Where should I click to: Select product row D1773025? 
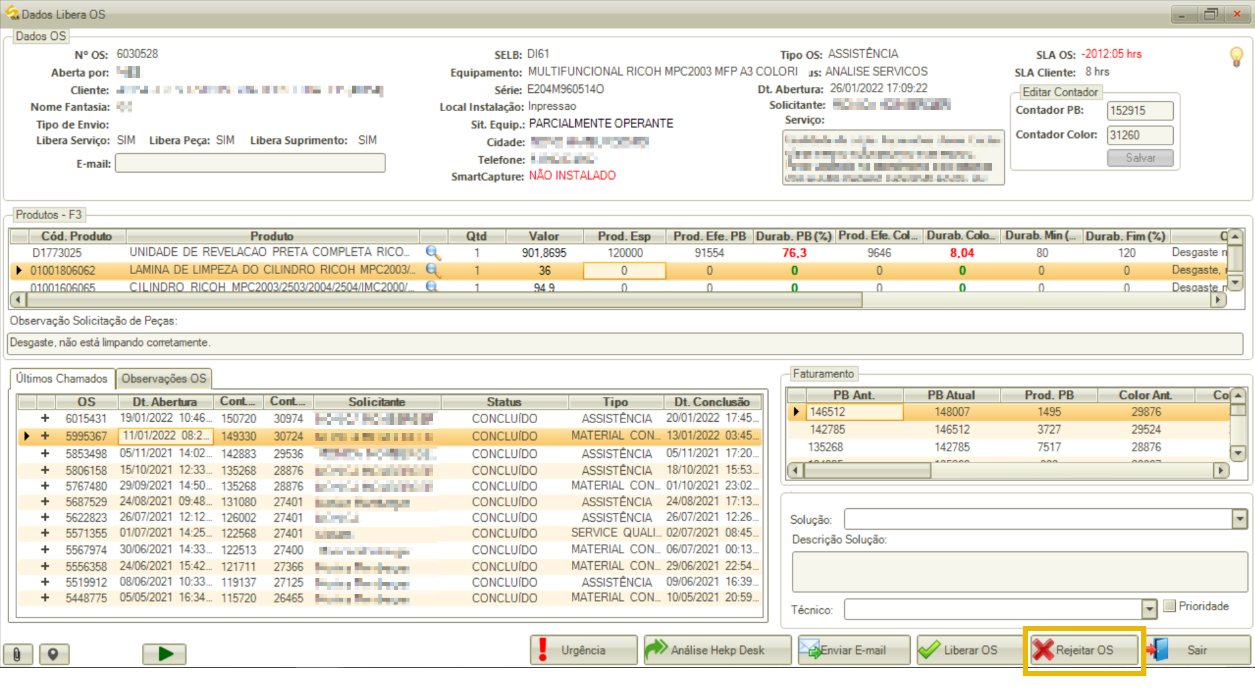pos(618,252)
